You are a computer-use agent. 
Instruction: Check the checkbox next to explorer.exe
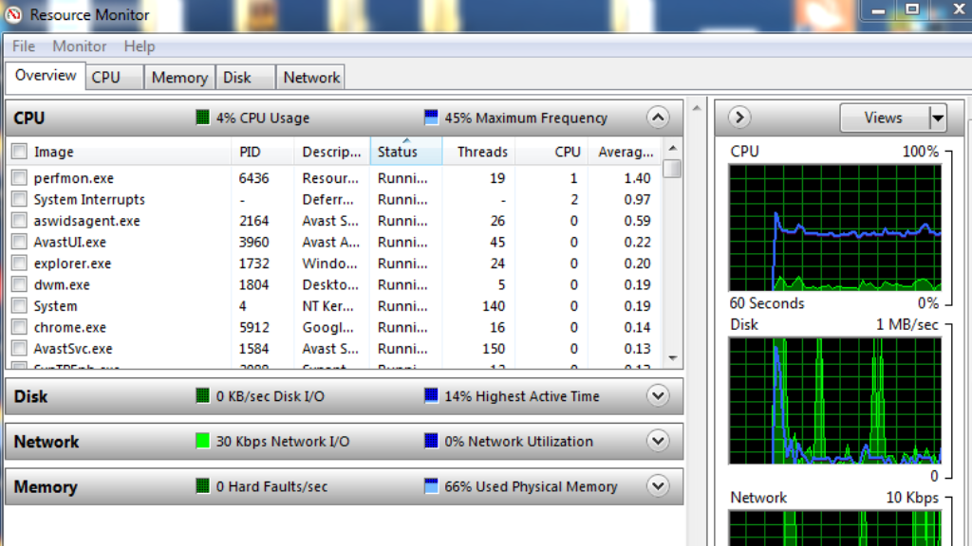pyautogui.click(x=17, y=263)
